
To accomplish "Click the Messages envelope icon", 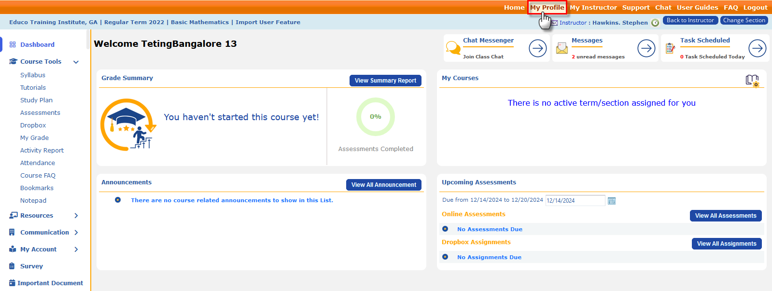I will tap(562, 48).
